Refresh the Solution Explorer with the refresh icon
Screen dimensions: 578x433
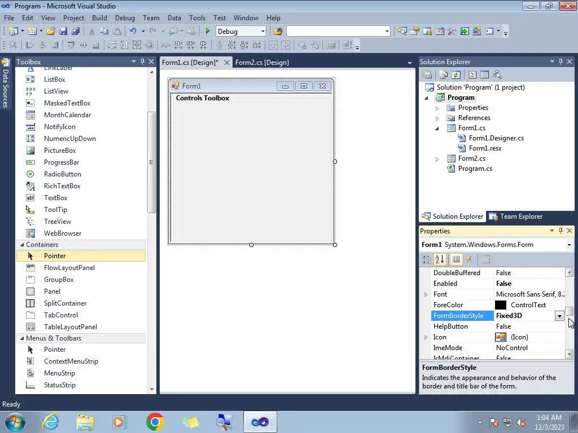click(x=456, y=75)
